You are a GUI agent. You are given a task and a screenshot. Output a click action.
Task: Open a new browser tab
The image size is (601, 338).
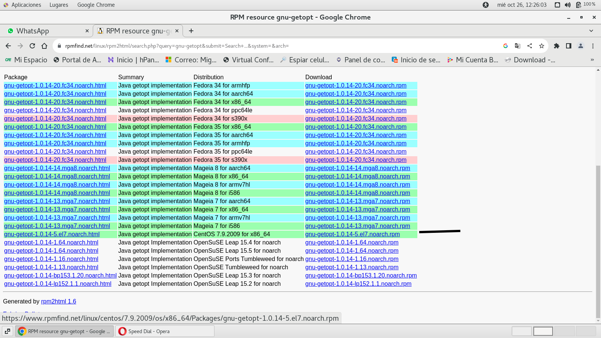click(191, 31)
